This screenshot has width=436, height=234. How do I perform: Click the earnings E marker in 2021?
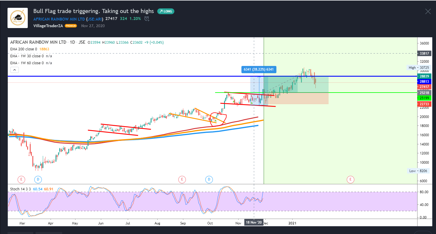pyautogui.click(x=350, y=180)
